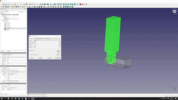Click the red-and-black star Assembly4 icon
The image size is (178, 100).
click(x=39, y=7)
